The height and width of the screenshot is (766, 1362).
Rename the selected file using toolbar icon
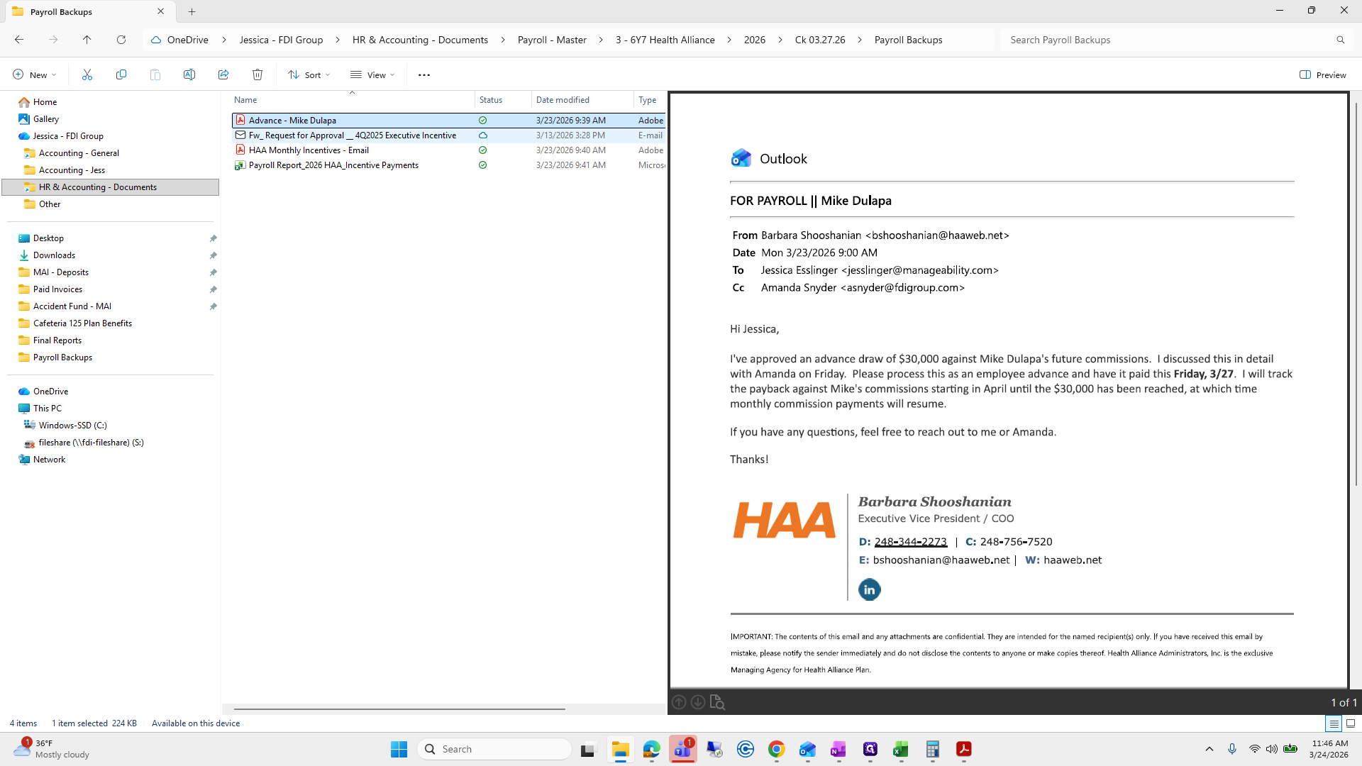[189, 74]
